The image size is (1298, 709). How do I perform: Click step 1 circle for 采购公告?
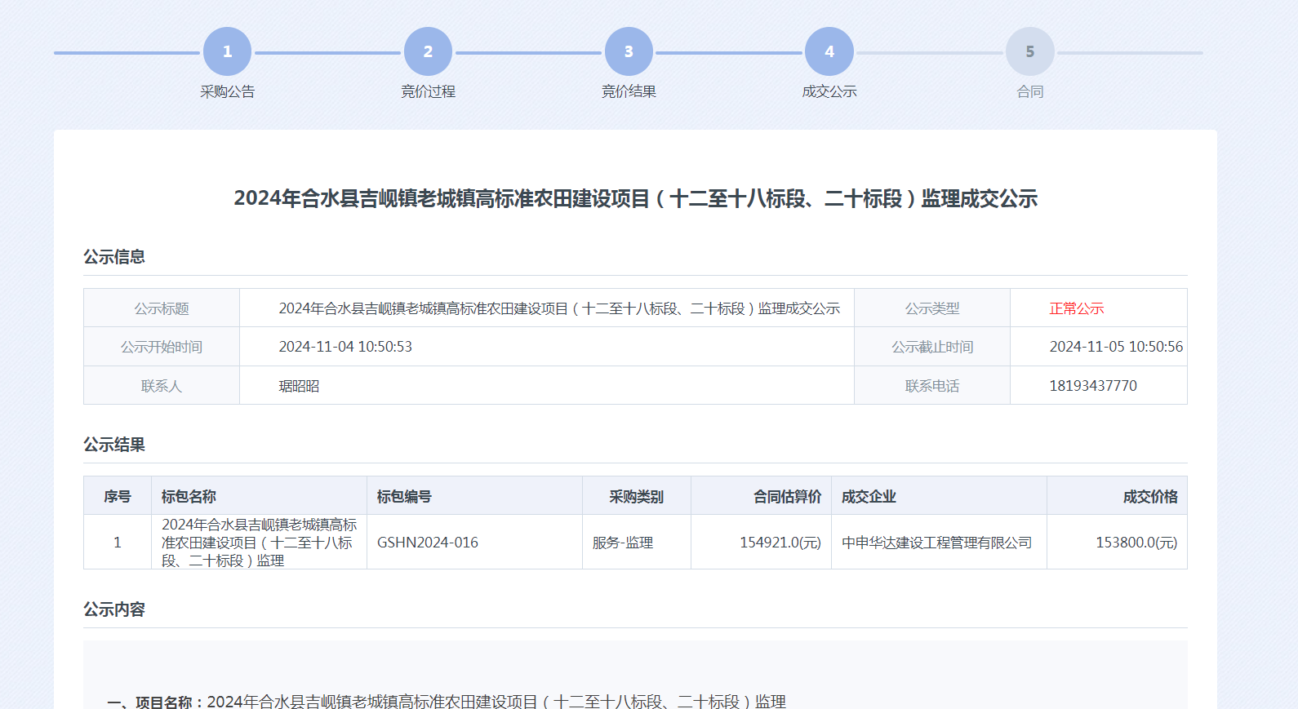(x=227, y=51)
